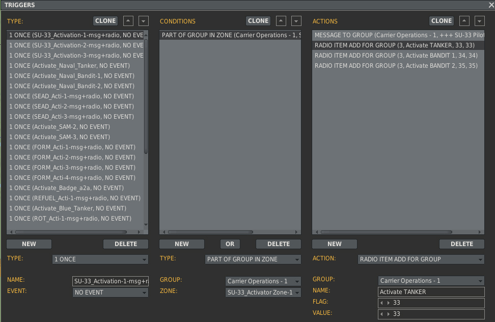Create a NEW action
495x322 pixels.
[335, 244]
